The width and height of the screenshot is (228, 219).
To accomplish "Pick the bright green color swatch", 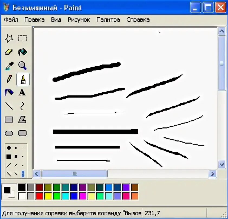I will click(x=57, y=196).
